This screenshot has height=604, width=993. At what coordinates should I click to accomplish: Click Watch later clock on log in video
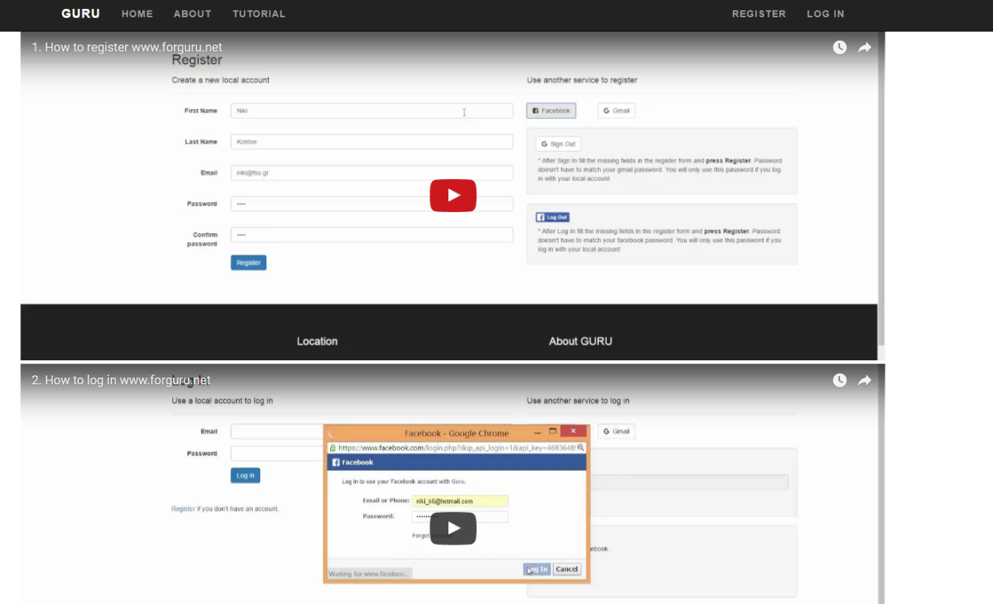tap(840, 381)
